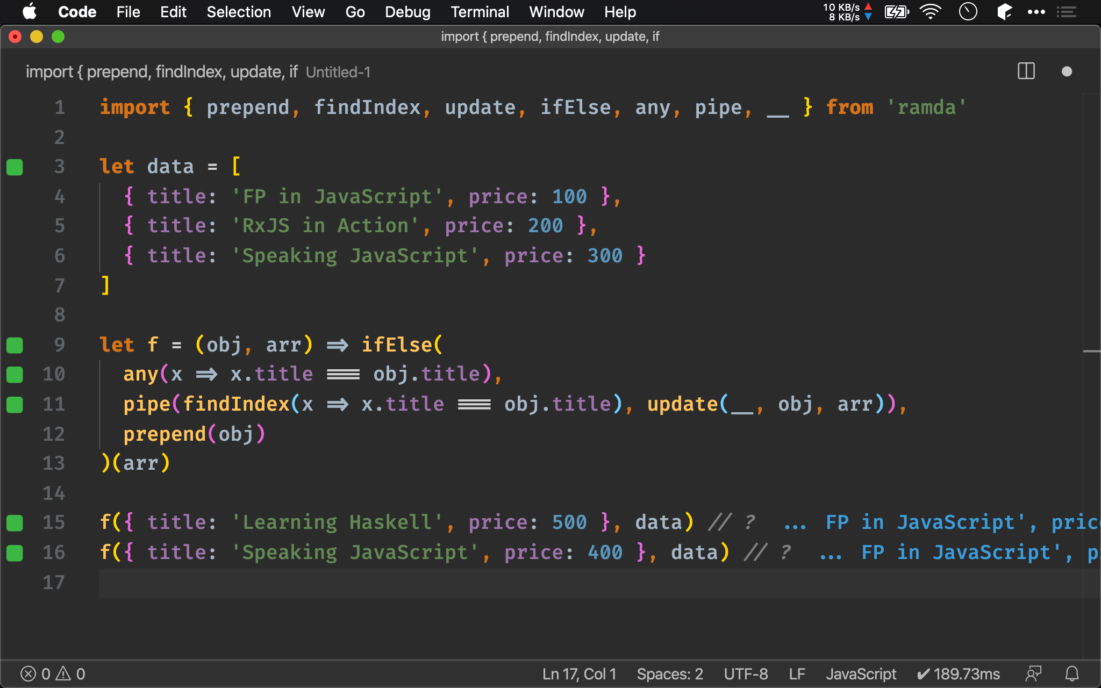The width and height of the screenshot is (1101, 688).
Task: Open the Edit menu
Action: pyautogui.click(x=173, y=12)
